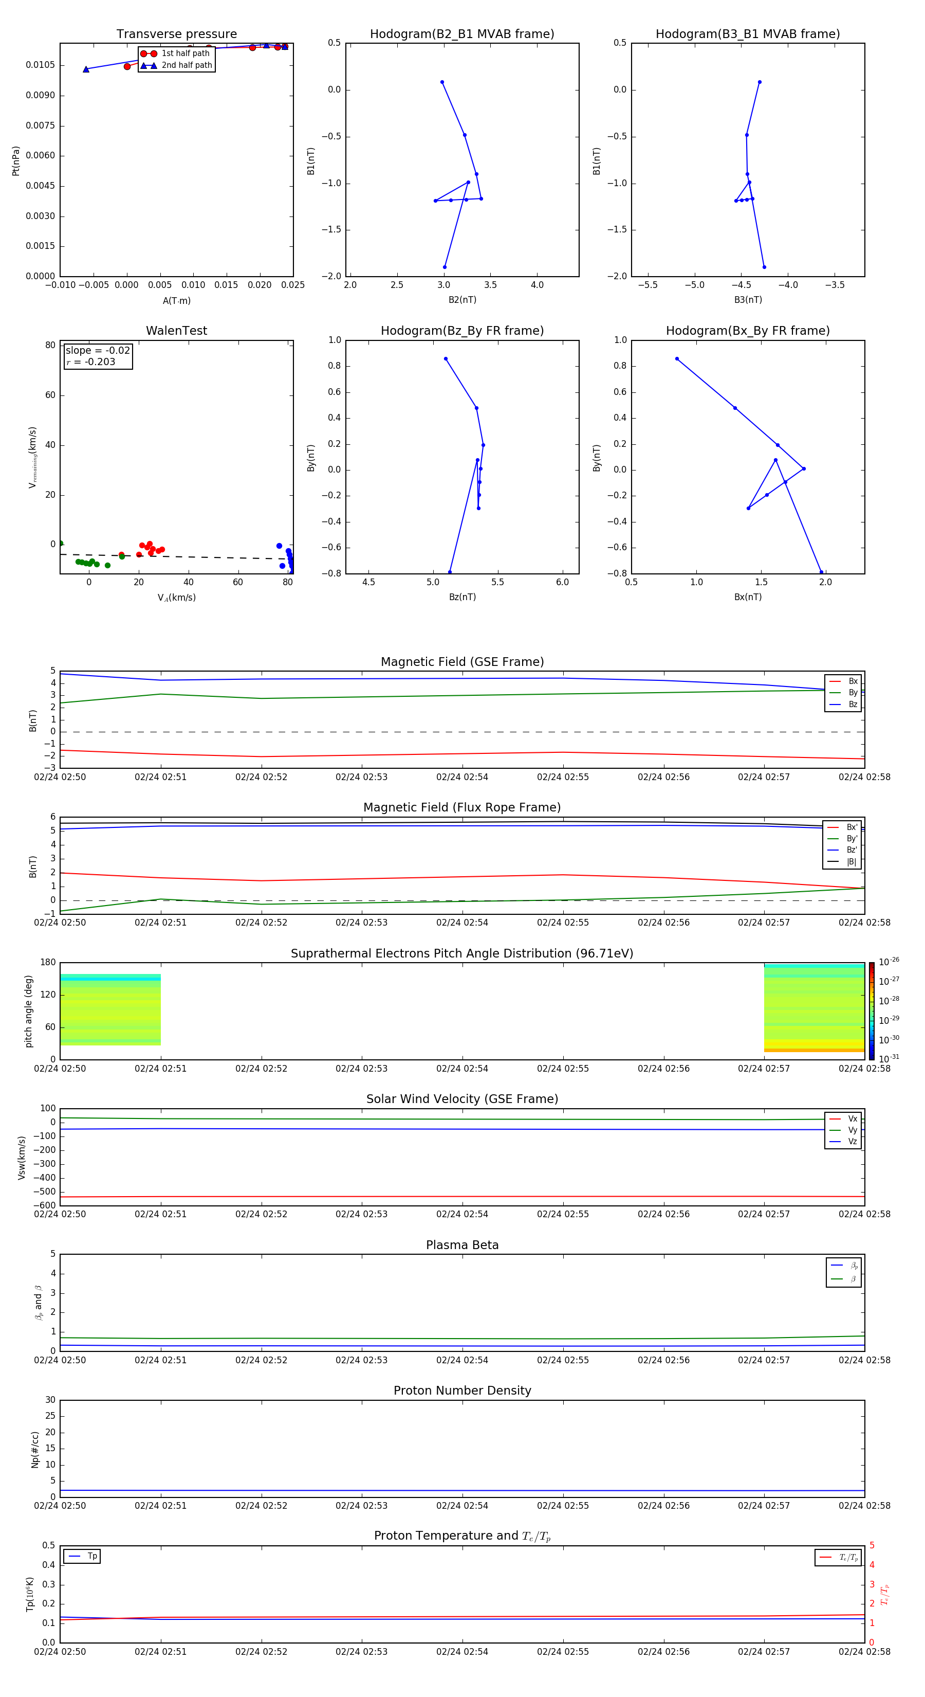Select the Vz entry in velocity legend
This screenshot has width=925, height=1697.
click(x=843, y=1142)
